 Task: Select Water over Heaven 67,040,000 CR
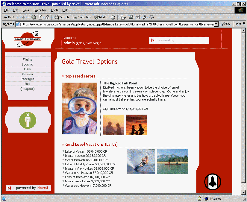click(89, 173)
